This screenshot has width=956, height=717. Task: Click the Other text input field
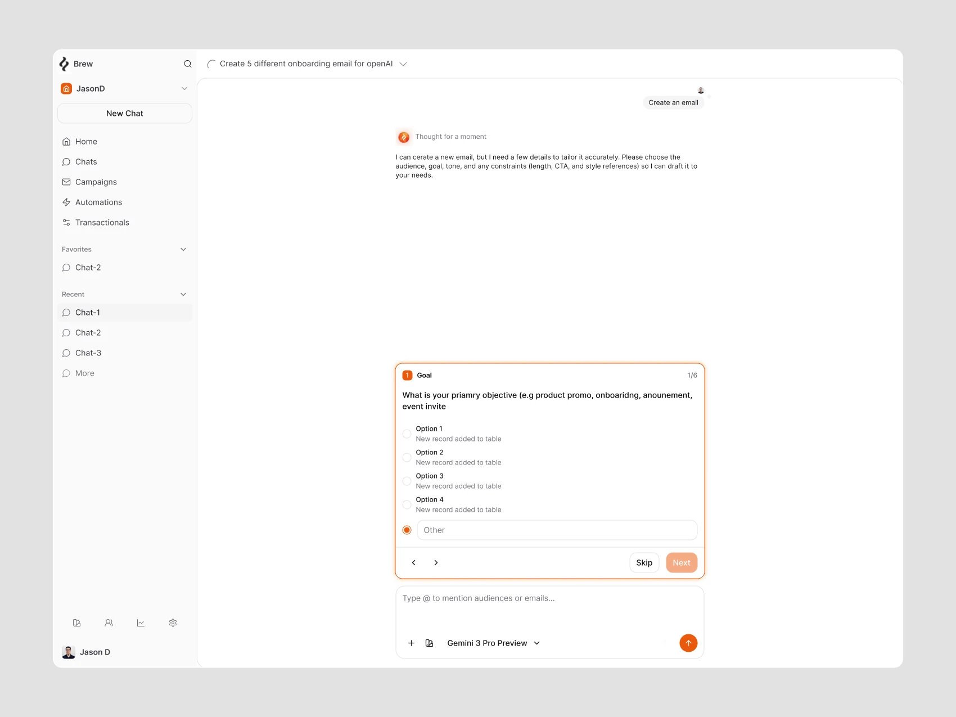557,530
